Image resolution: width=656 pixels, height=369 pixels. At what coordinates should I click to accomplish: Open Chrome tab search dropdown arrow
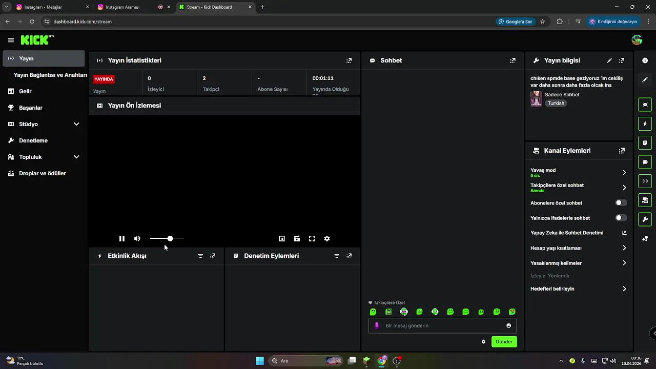tap(7, 7)
